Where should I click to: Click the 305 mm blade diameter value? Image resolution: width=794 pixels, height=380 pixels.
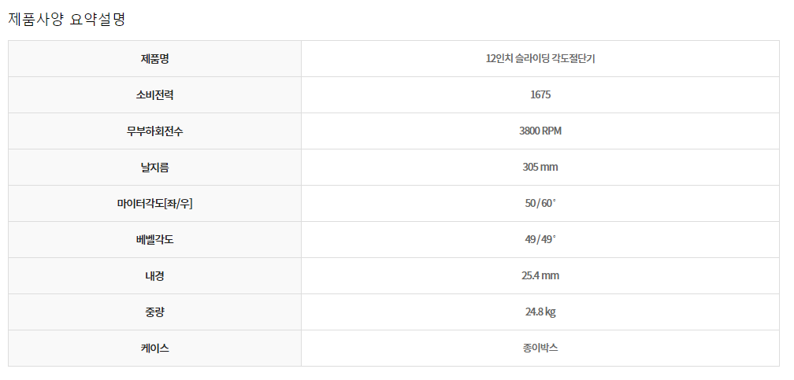tap(540, 168)
